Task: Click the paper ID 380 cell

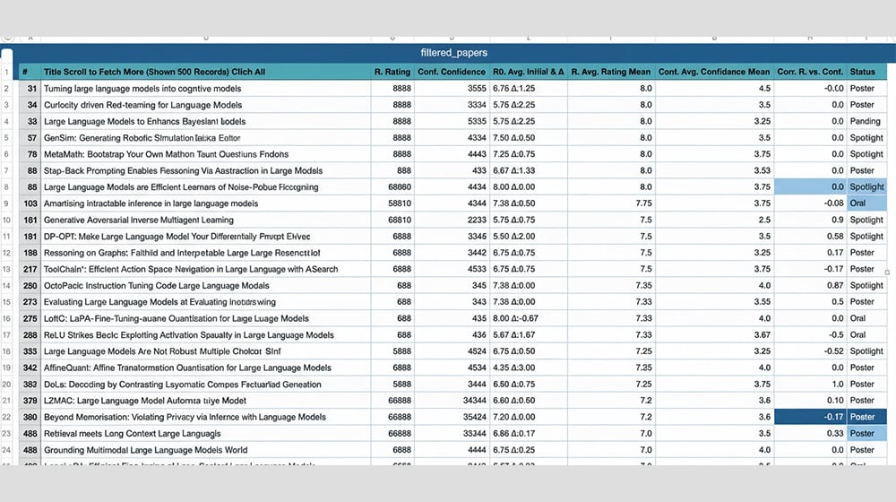Action: (x=29, y=417)
